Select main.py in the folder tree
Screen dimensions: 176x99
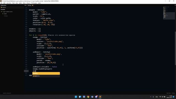(x=6, y=16)
